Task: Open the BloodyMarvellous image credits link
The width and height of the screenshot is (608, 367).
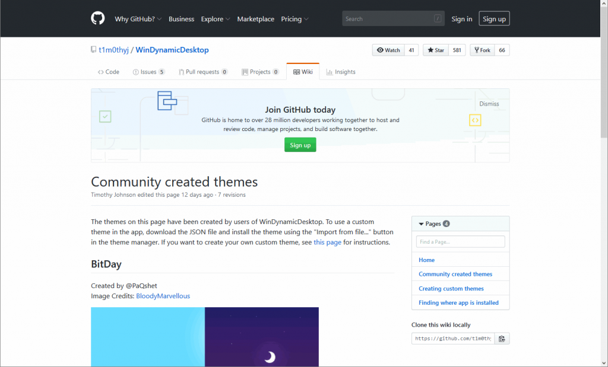Action: 163,296
